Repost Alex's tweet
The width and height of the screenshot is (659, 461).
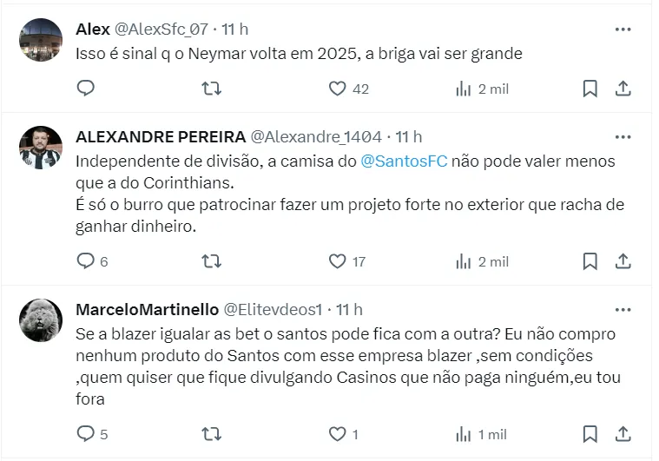click(x=211, y=88)
